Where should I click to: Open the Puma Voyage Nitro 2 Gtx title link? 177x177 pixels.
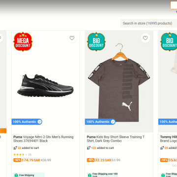pyautogui.click(x=43, y=139)
